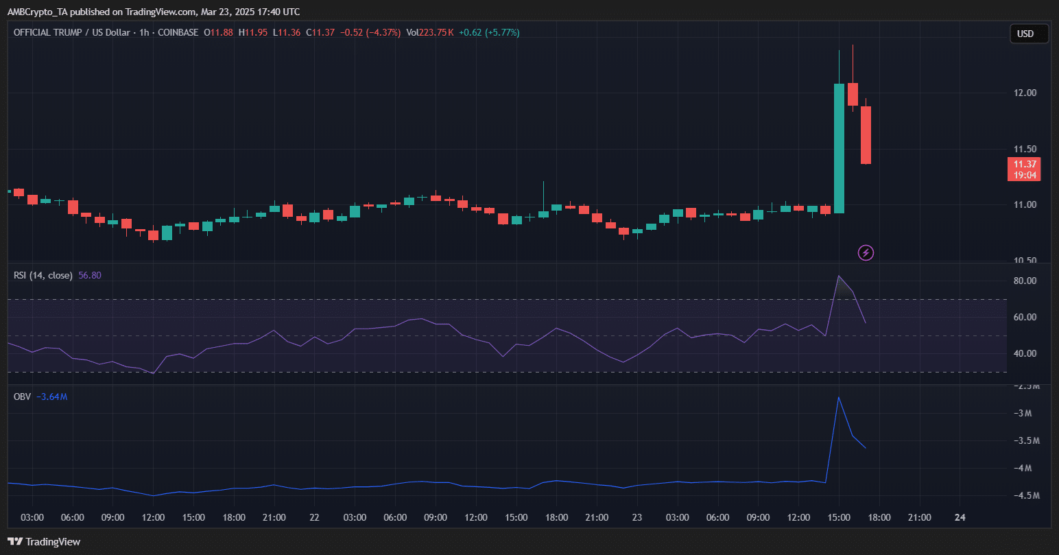
Task: Click the open value O11.88
Action: [219, 32]
